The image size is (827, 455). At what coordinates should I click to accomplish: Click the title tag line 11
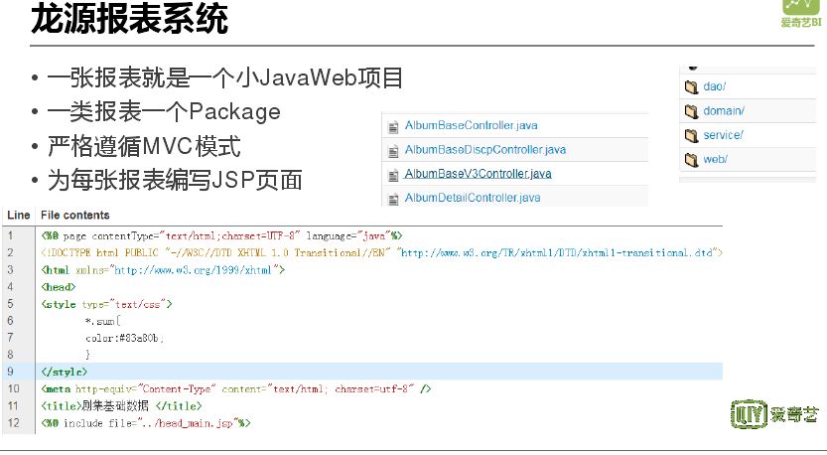pyautogui.click(x=121, y=406)
